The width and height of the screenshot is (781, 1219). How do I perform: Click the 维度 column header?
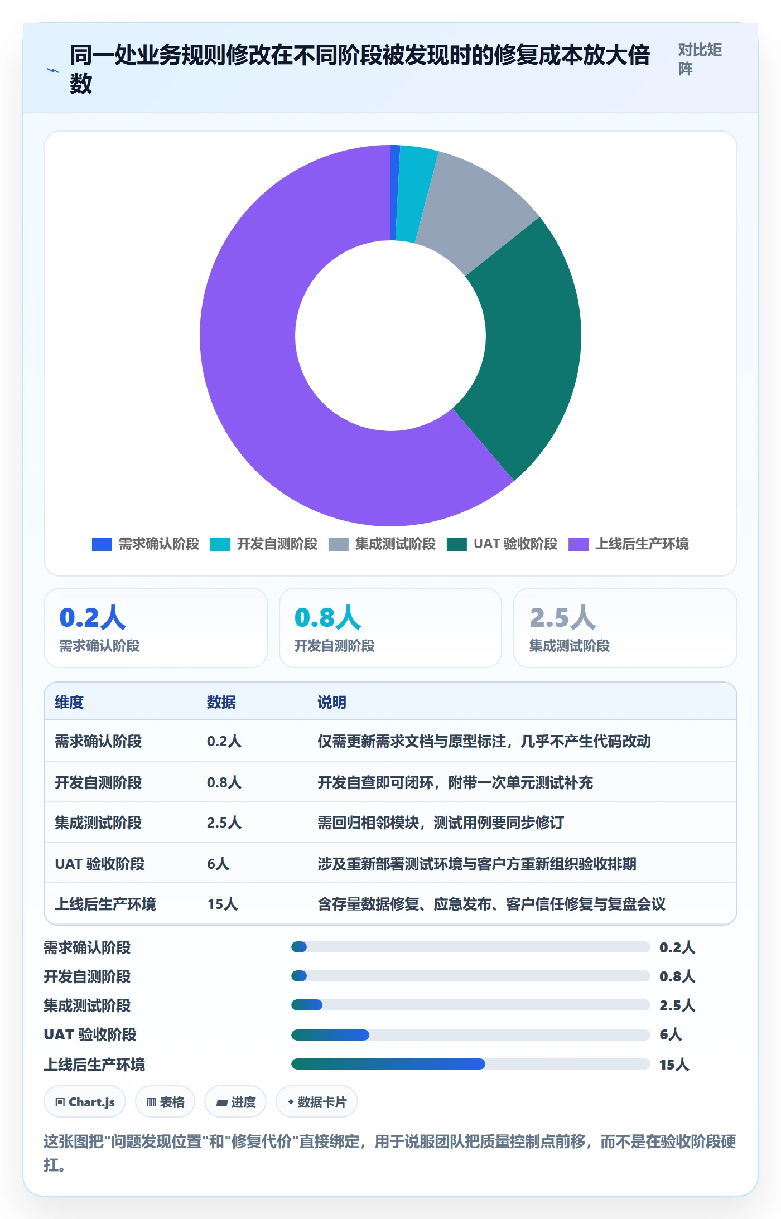(69, 702)
